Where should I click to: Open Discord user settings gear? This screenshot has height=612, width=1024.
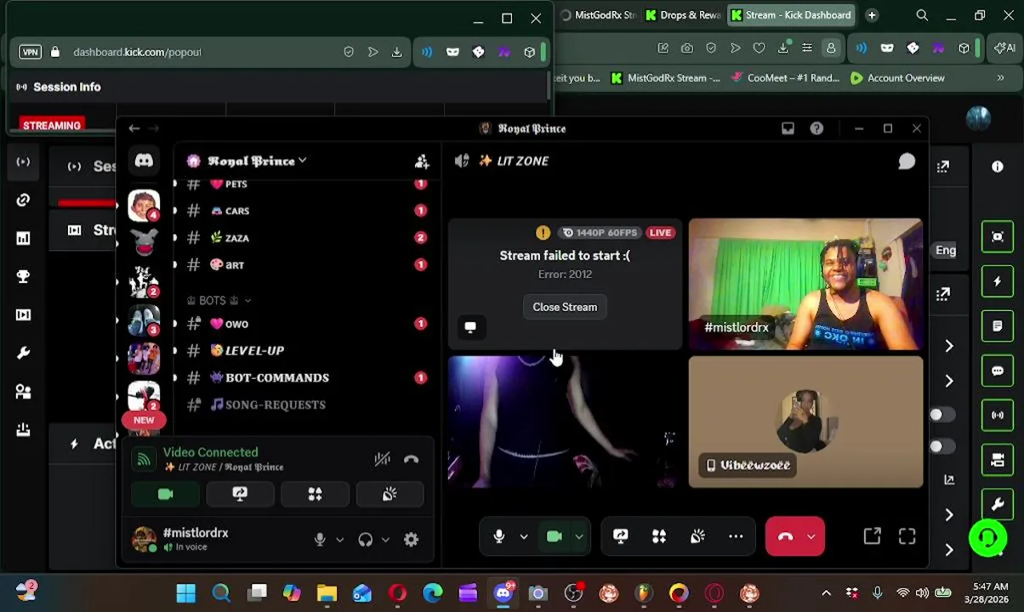(x=411, y=539)
